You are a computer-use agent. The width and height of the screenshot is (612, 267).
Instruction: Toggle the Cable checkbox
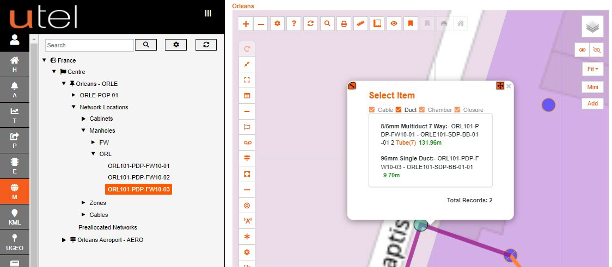[x=372, y=110]
